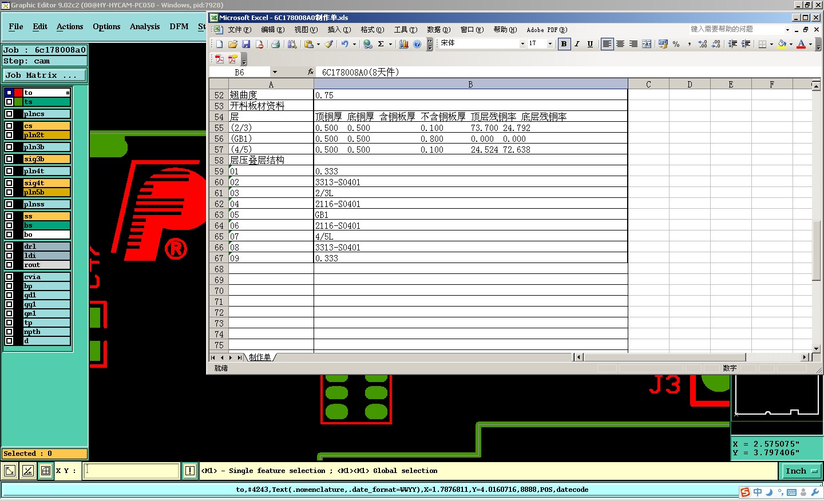Click the Fill Color paint bucket swatch
Screen dimensions: 824x501
click(x=782, y=44)
